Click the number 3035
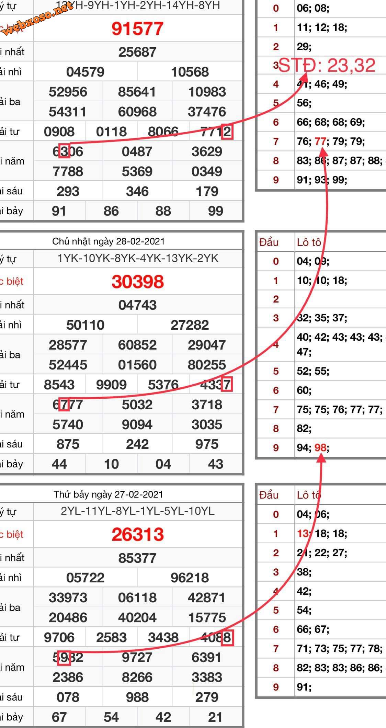Viewport: 386px width, 728px height. coord(207,425)
